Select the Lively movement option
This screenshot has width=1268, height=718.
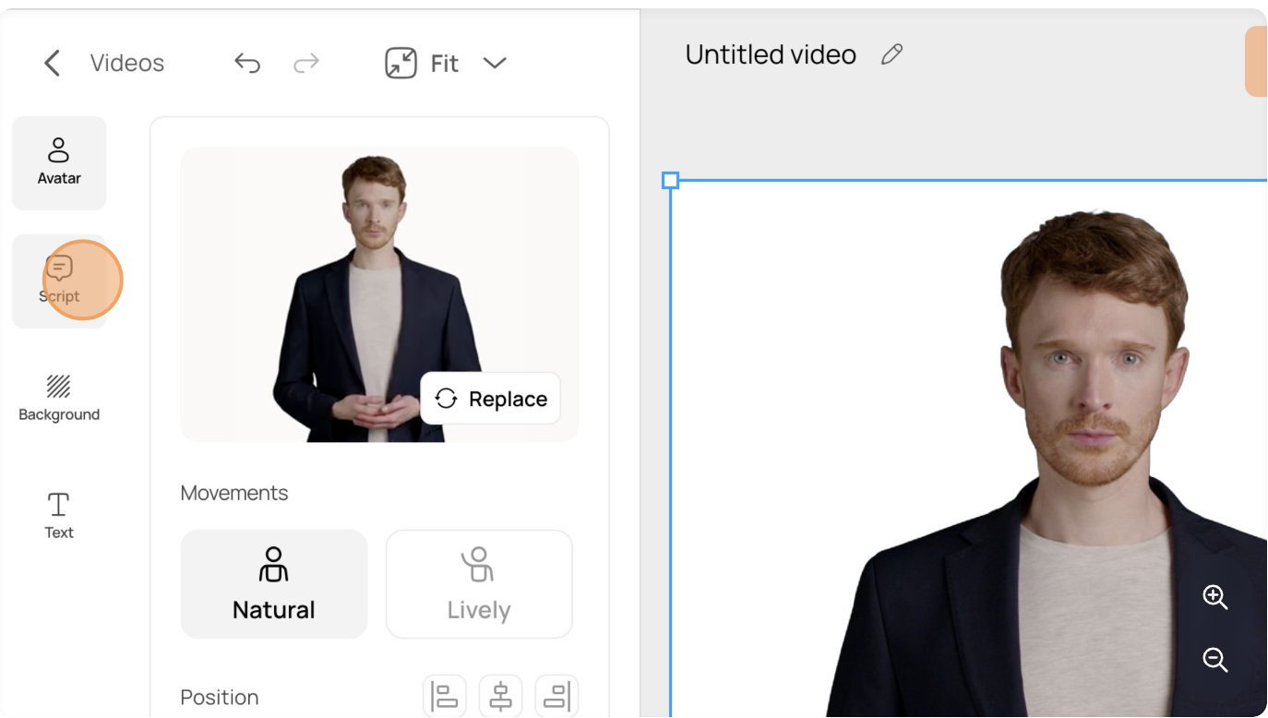tap(479, 584)
